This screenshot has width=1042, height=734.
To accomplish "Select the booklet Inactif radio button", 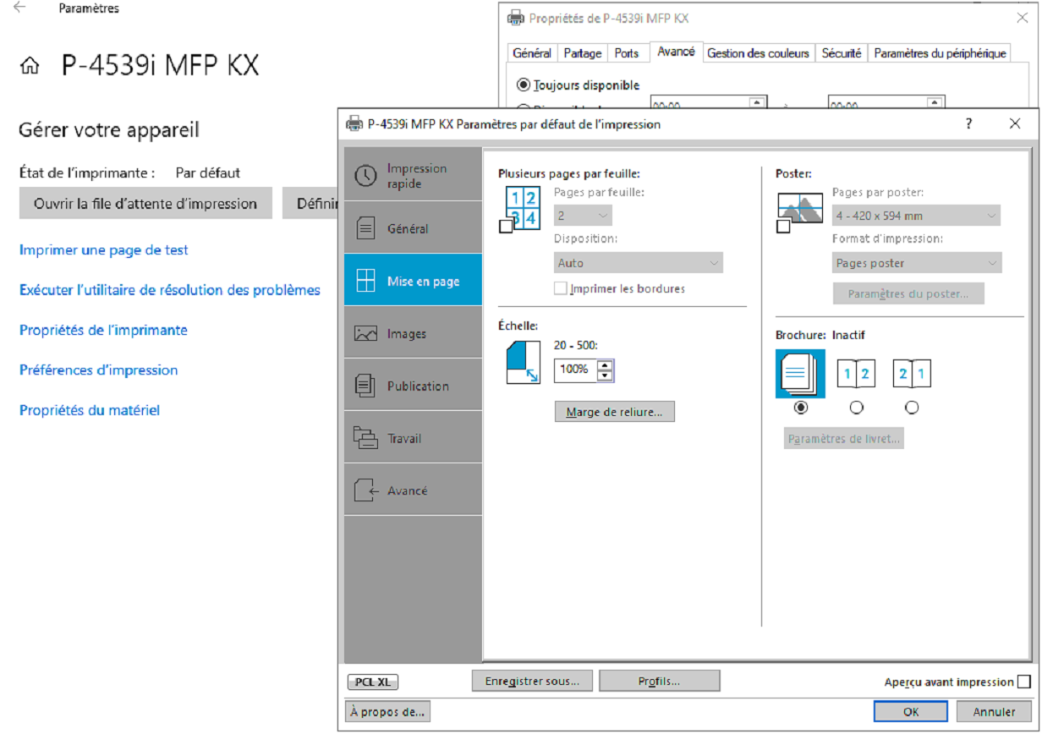I will pos(800,408).
